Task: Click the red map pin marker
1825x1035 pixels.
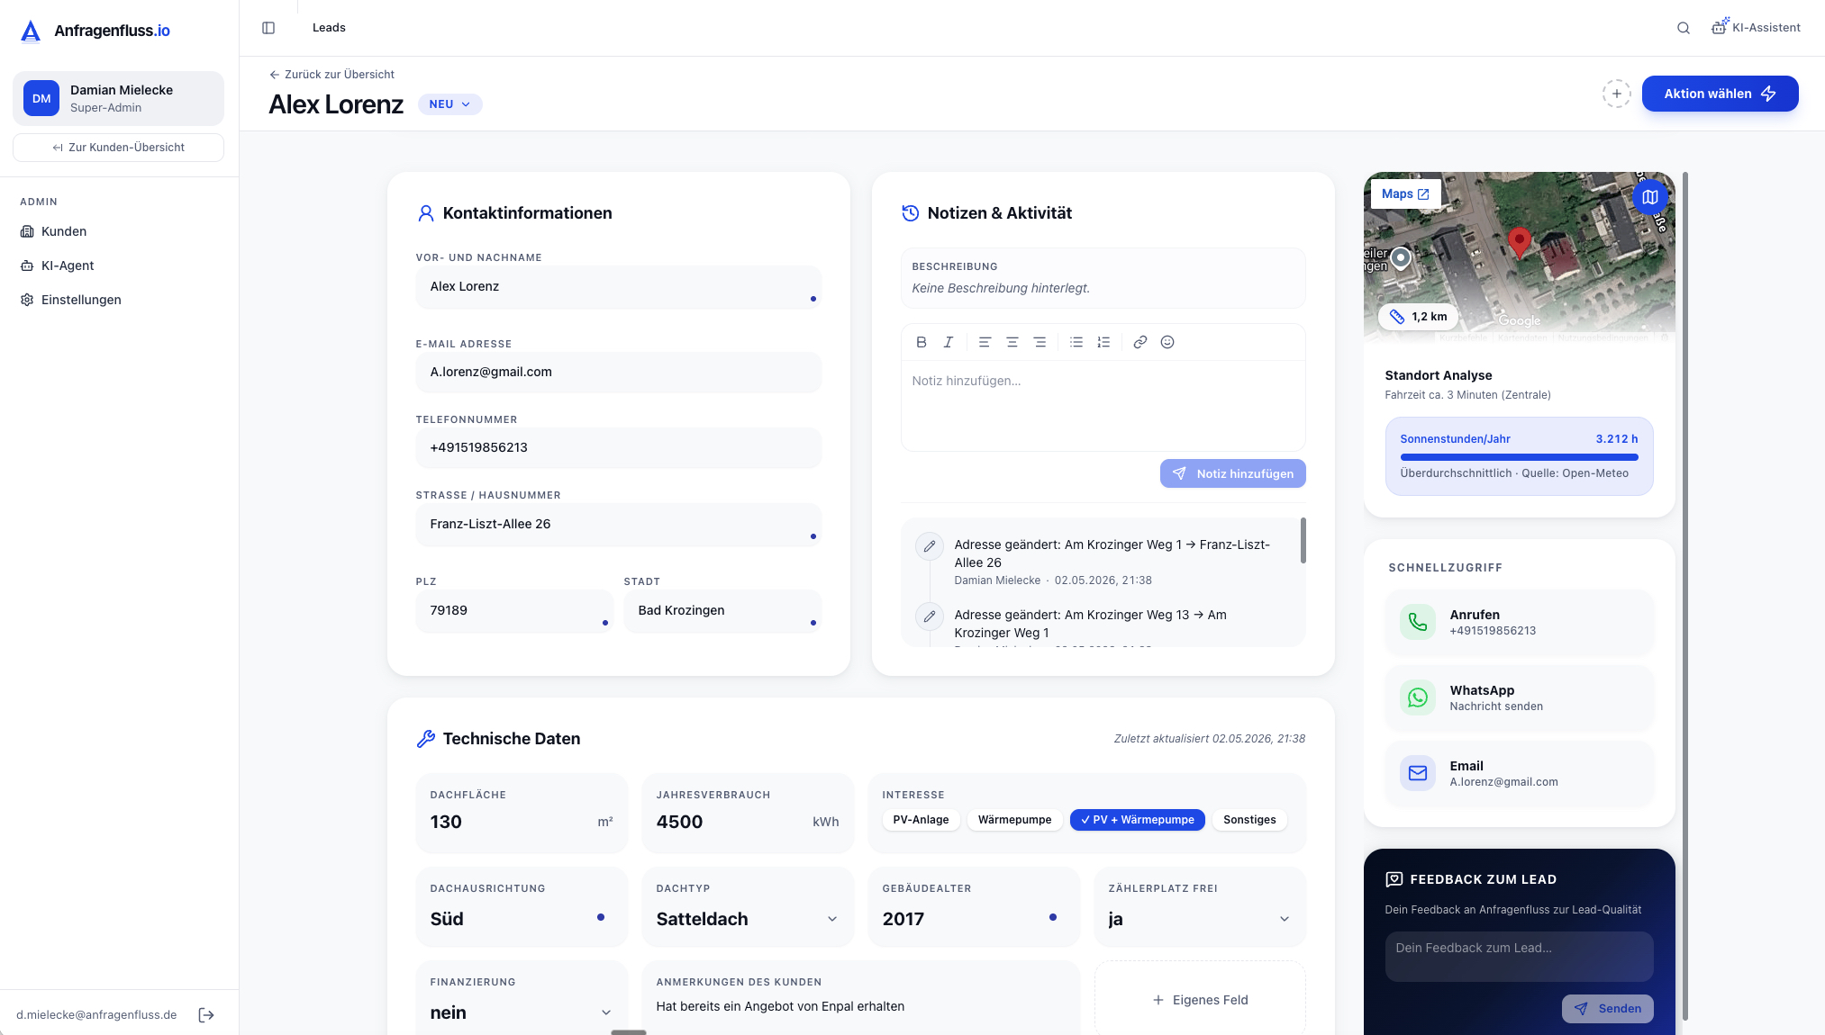Action: [1519, 242]
